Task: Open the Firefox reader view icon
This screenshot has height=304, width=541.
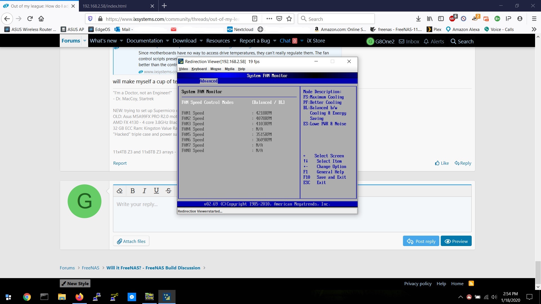Action: pos(255,19)
